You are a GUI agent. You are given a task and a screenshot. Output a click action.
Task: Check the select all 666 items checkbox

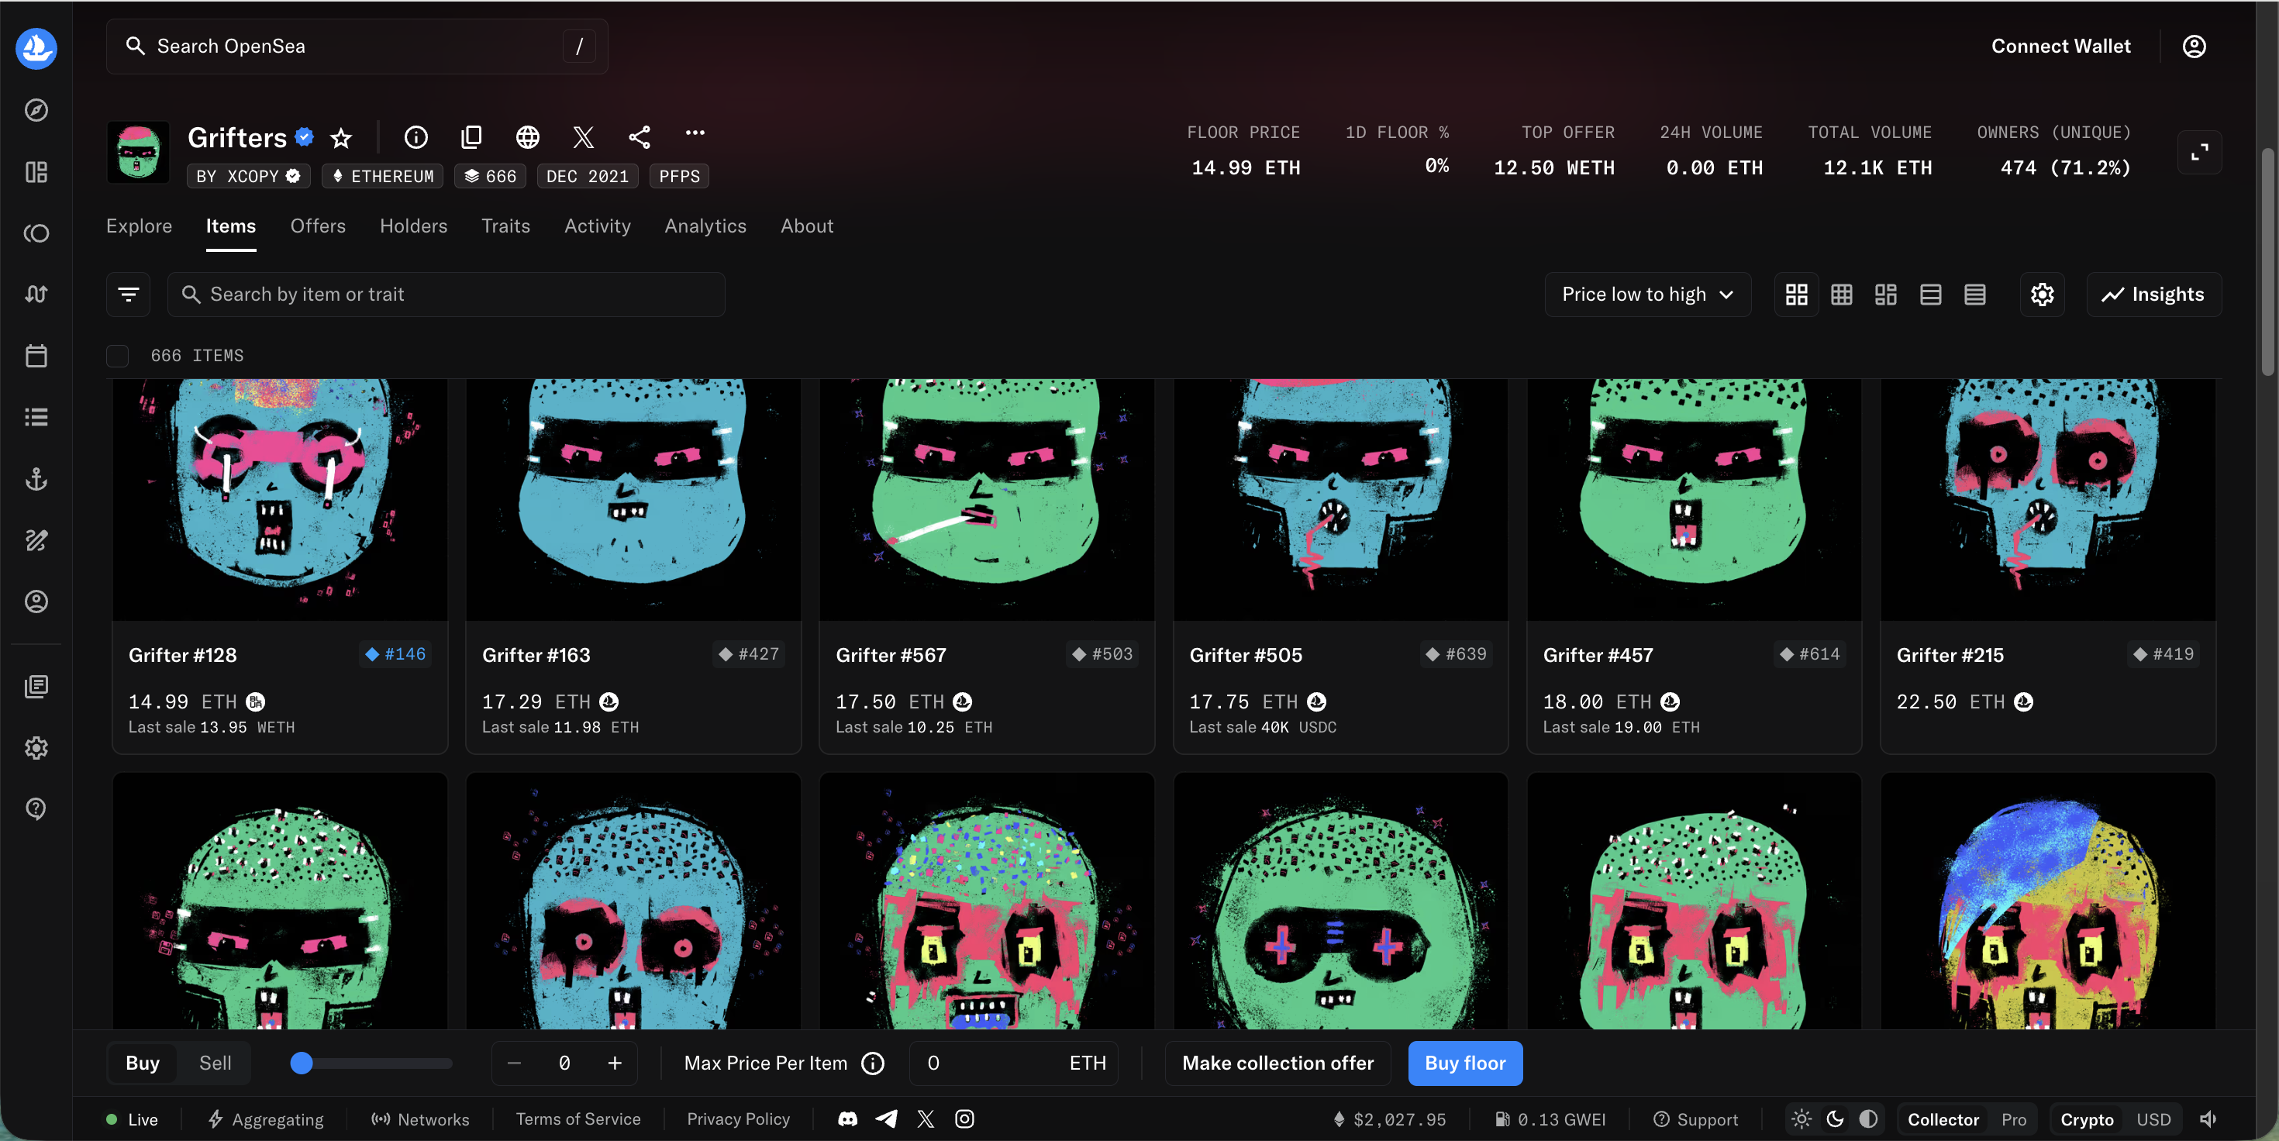coord(118,356)
